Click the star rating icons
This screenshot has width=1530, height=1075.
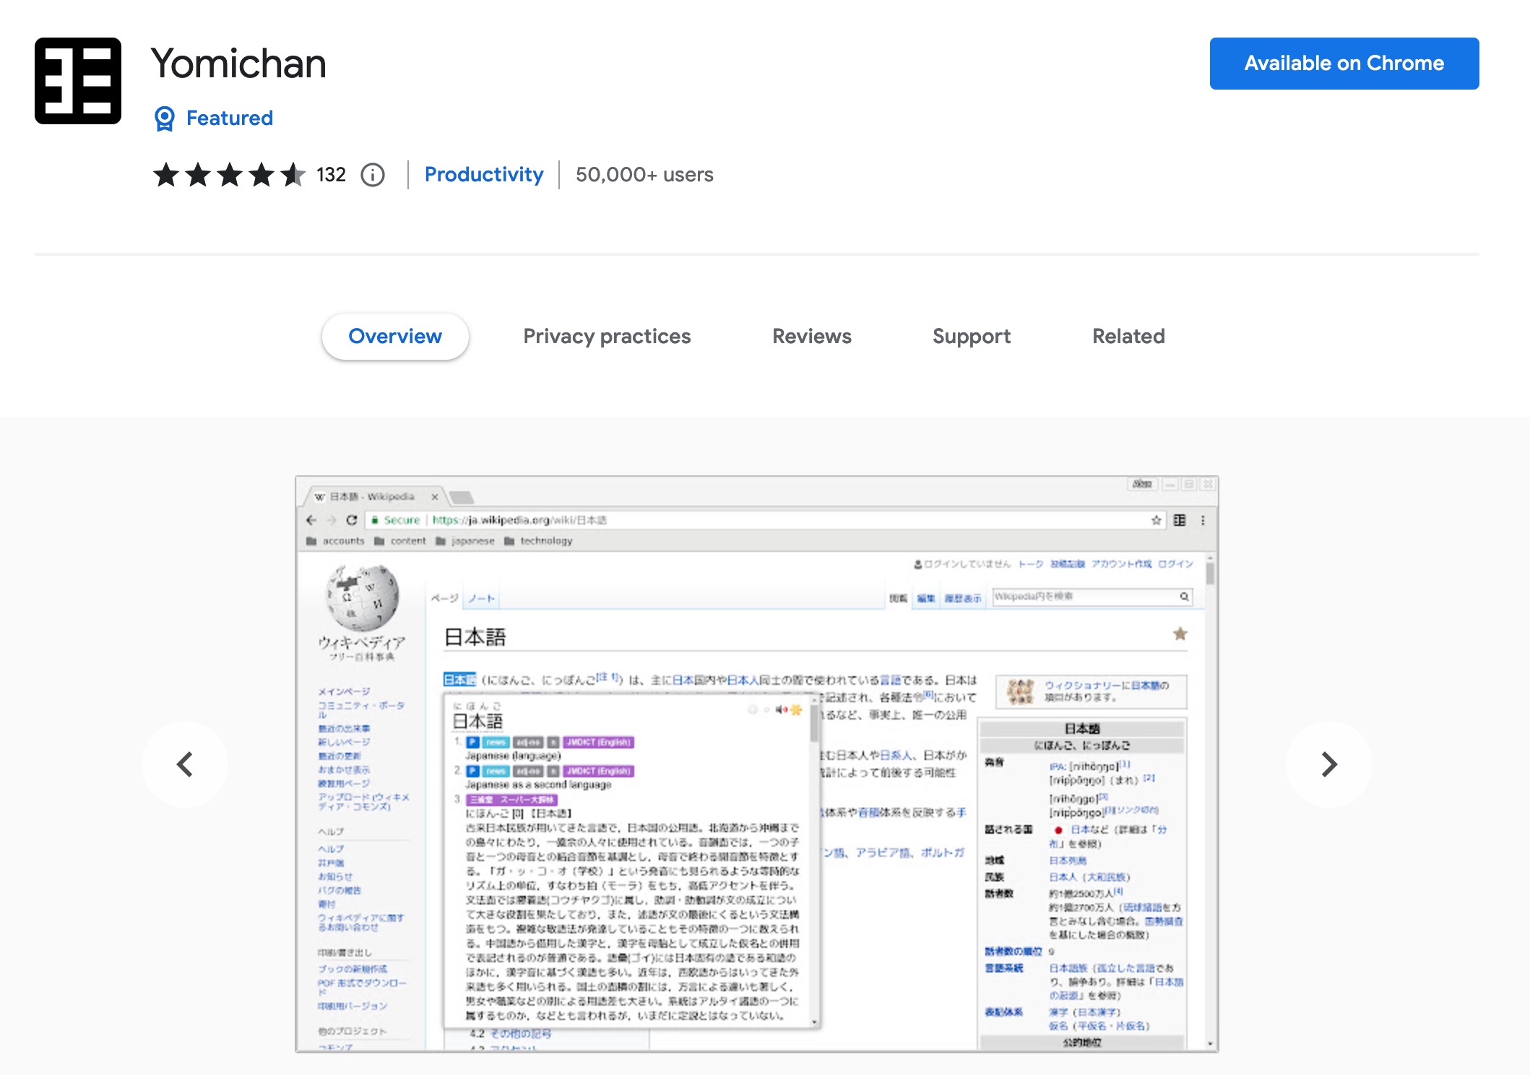[x=230, y=175]
